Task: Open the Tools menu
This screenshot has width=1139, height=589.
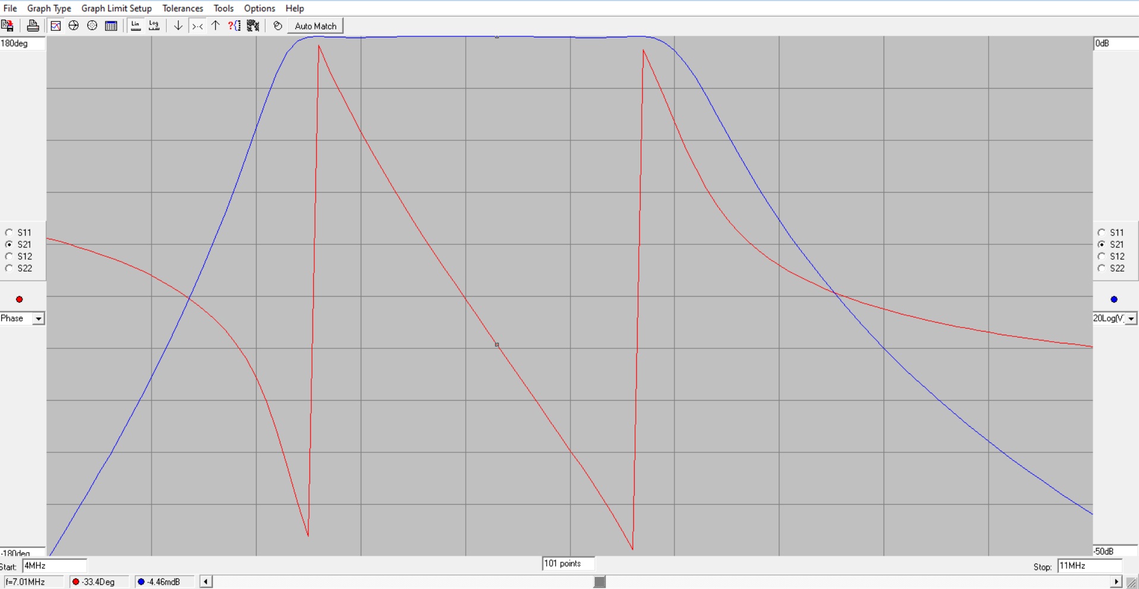Action: [x=223, y=8]
